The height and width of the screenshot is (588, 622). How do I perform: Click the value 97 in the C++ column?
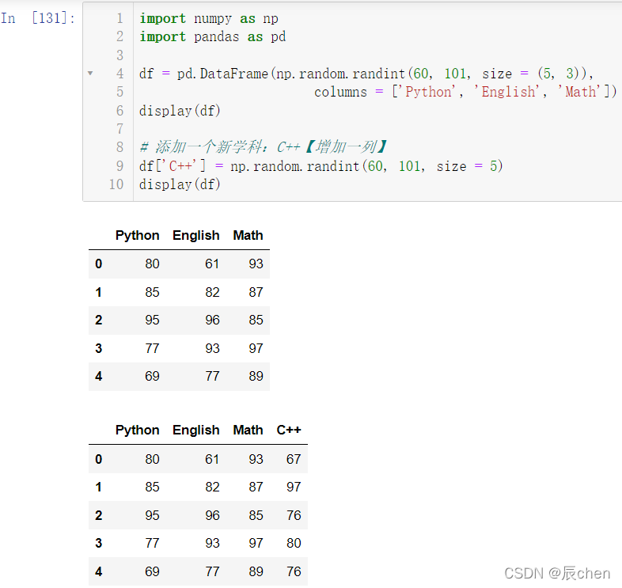pos(294,487)
